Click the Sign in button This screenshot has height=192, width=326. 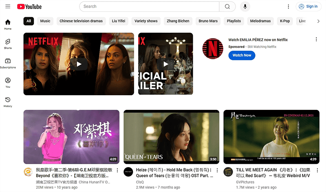308,7
